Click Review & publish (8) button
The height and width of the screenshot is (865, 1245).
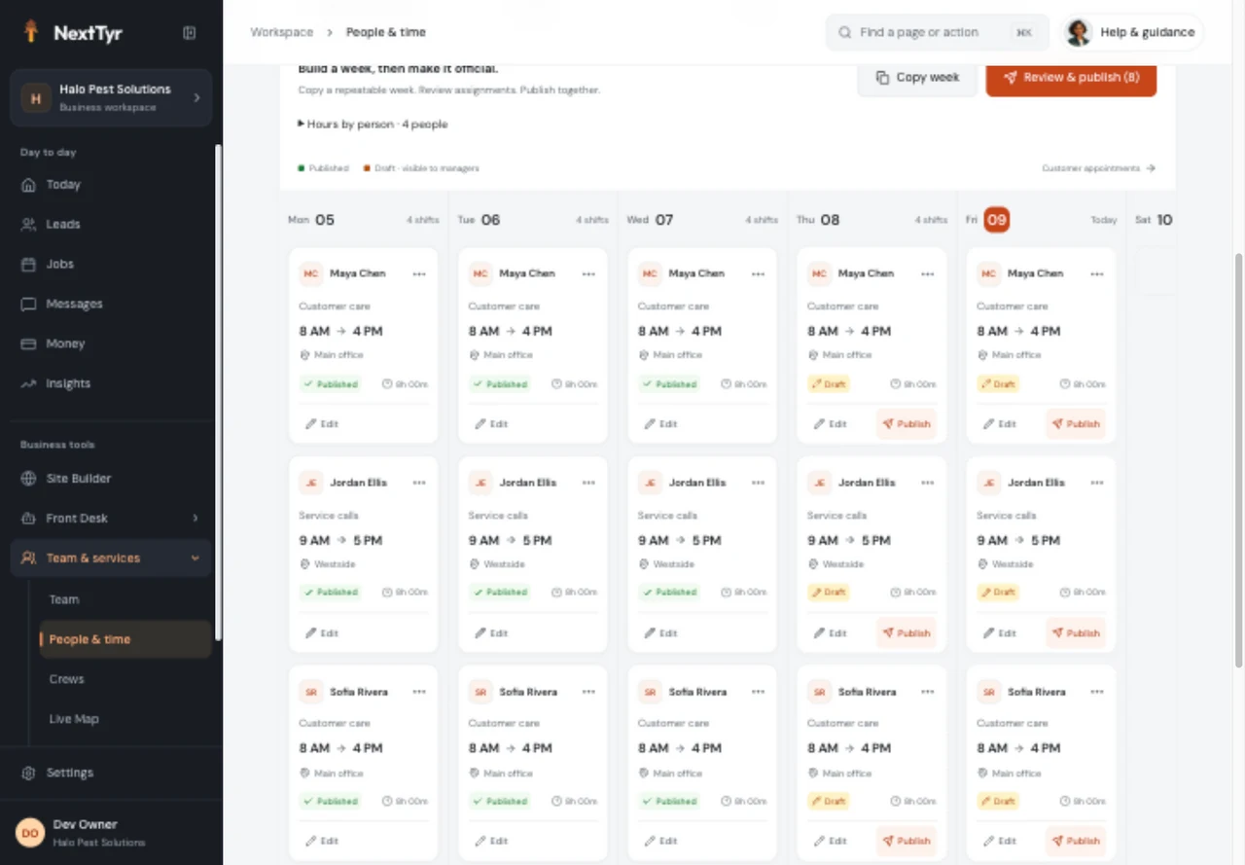pyautogui.click(x=1071, y=78)
